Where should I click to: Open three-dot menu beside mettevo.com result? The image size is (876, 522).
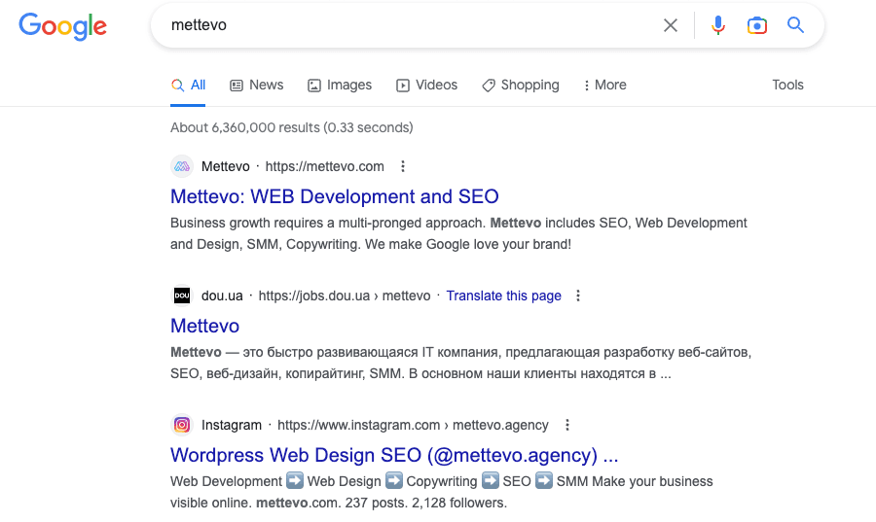click(403, 166)
